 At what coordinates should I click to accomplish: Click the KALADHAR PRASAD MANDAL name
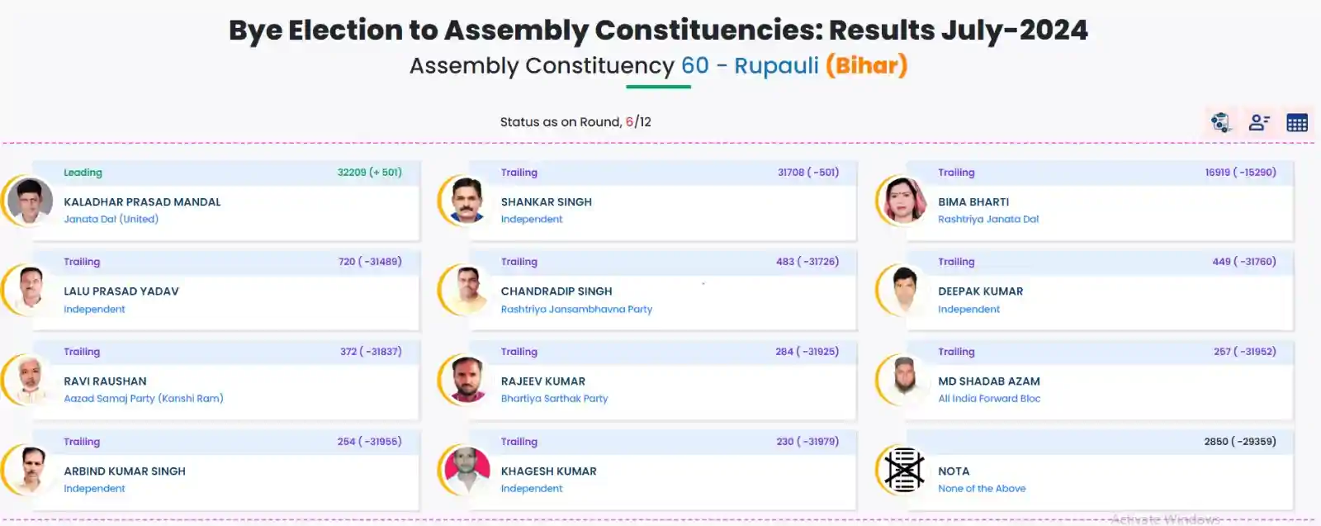[142, 201]
